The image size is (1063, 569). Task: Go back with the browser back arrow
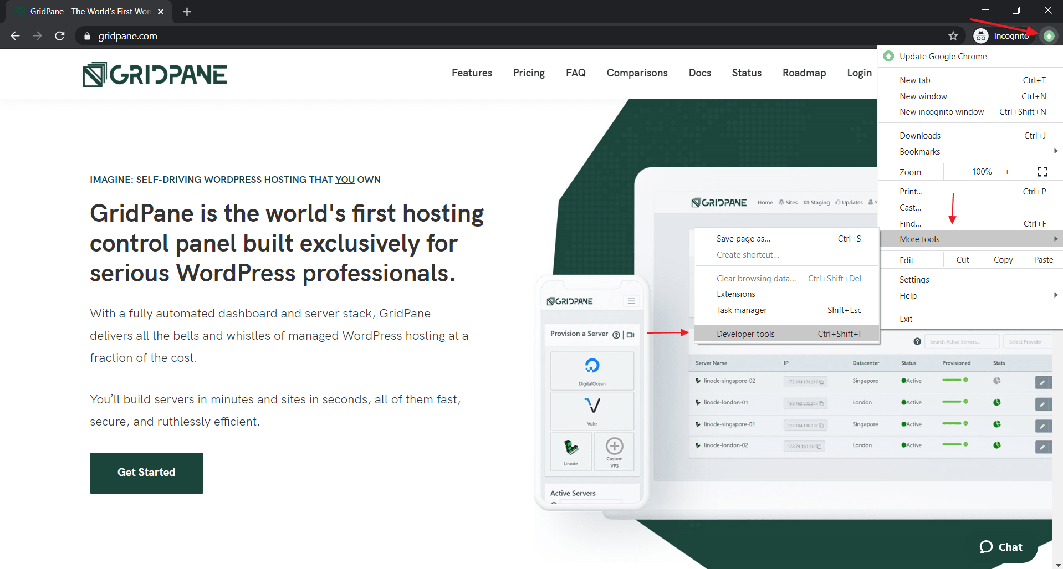[x=15, y=36]
